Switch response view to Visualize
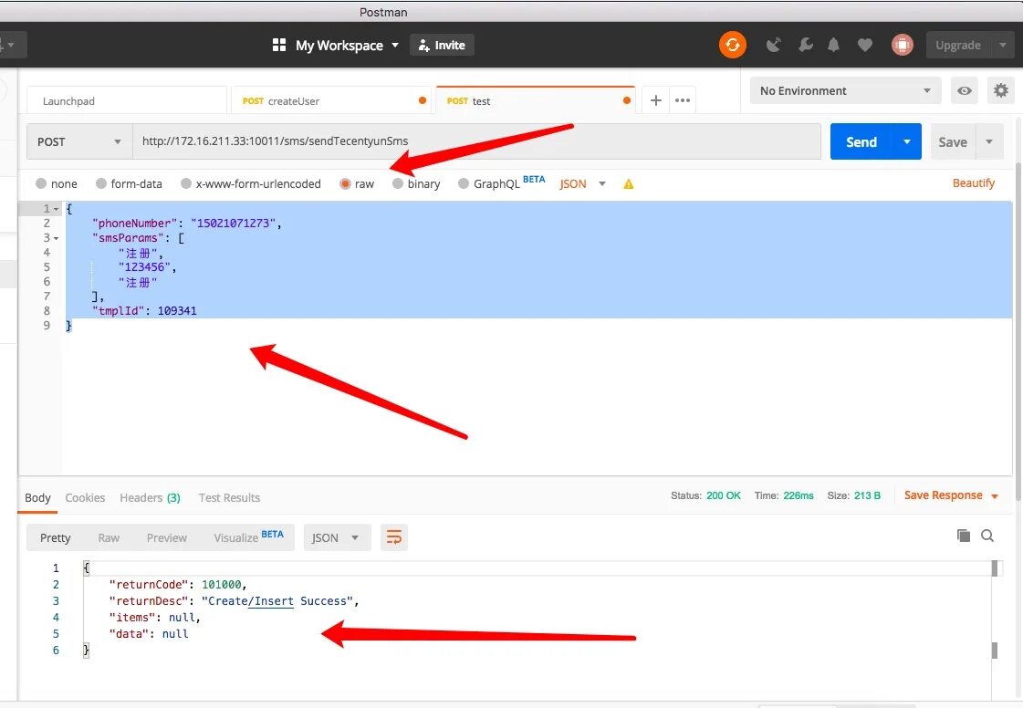The width and height of the screenshot is (1023, 708). 248,536
